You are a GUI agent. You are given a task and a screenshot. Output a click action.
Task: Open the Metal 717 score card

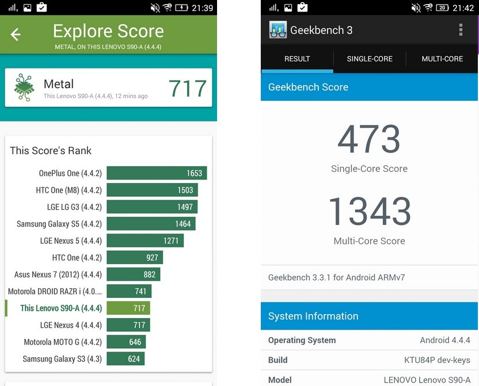[108, 87]
